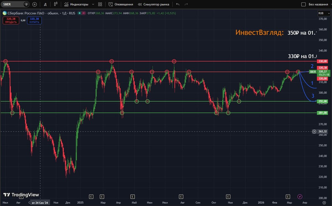Click the diamond badge in the symbol box
The image size is (332, 206).
click(26, 4)
